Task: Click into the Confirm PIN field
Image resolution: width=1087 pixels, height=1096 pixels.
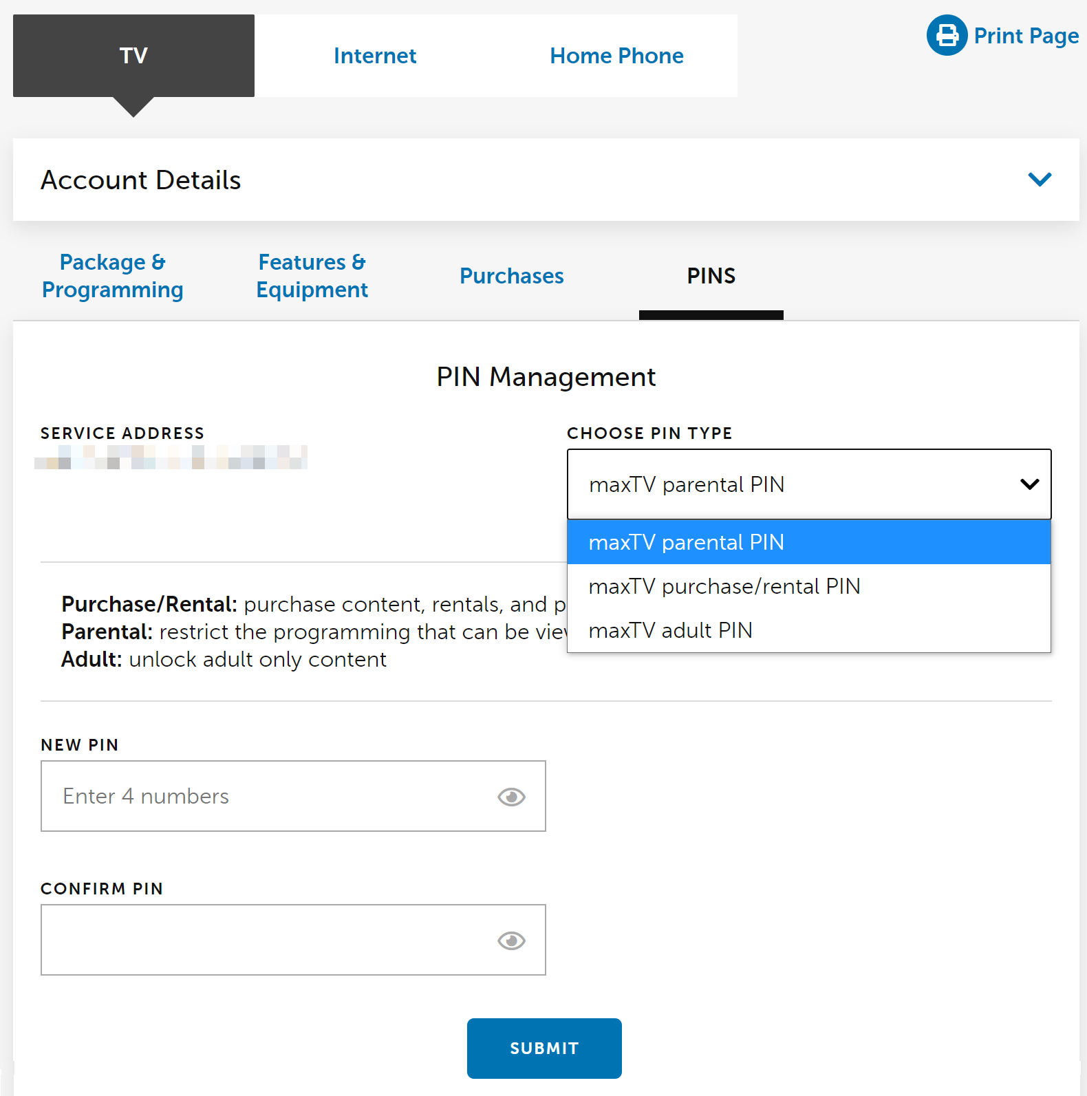Action: pyautogui.click(x=268, y=940)
